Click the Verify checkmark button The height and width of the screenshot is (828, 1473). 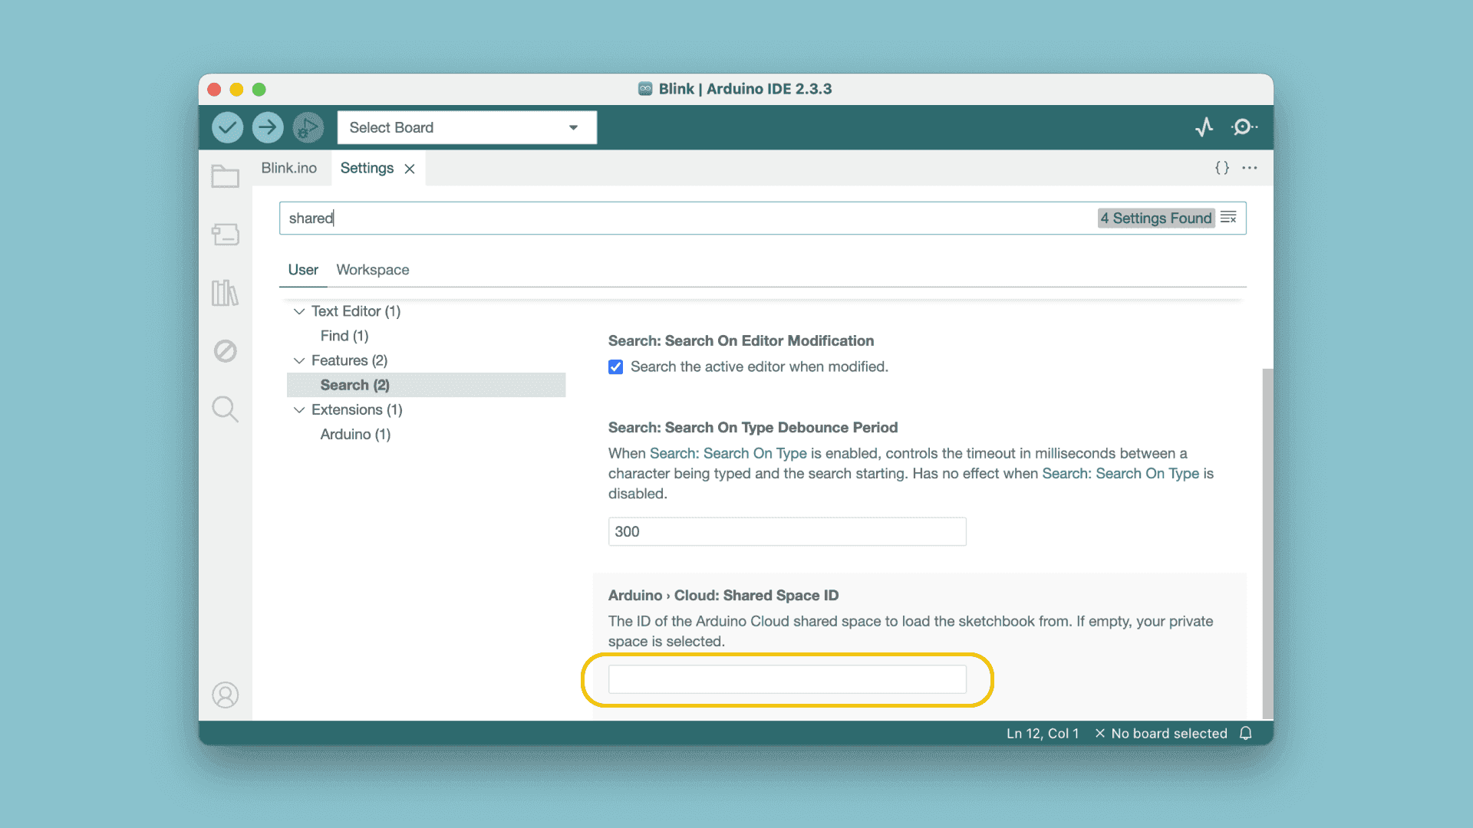point(227,127)
